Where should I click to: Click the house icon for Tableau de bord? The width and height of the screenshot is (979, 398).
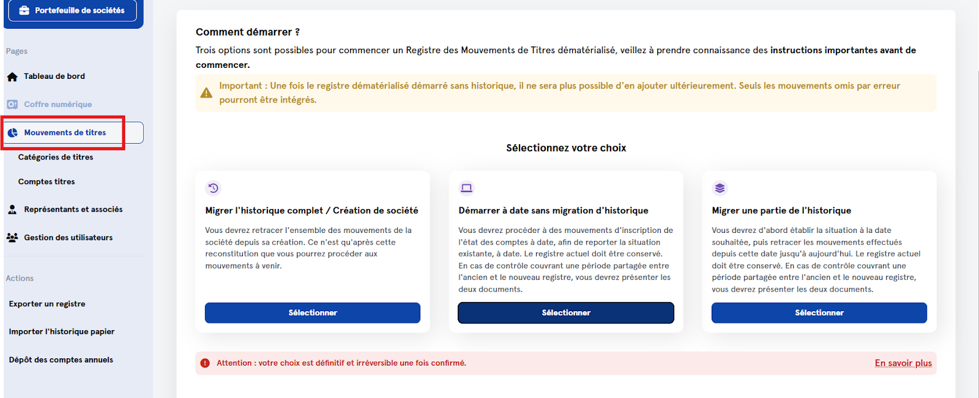[x=12, y=77]
